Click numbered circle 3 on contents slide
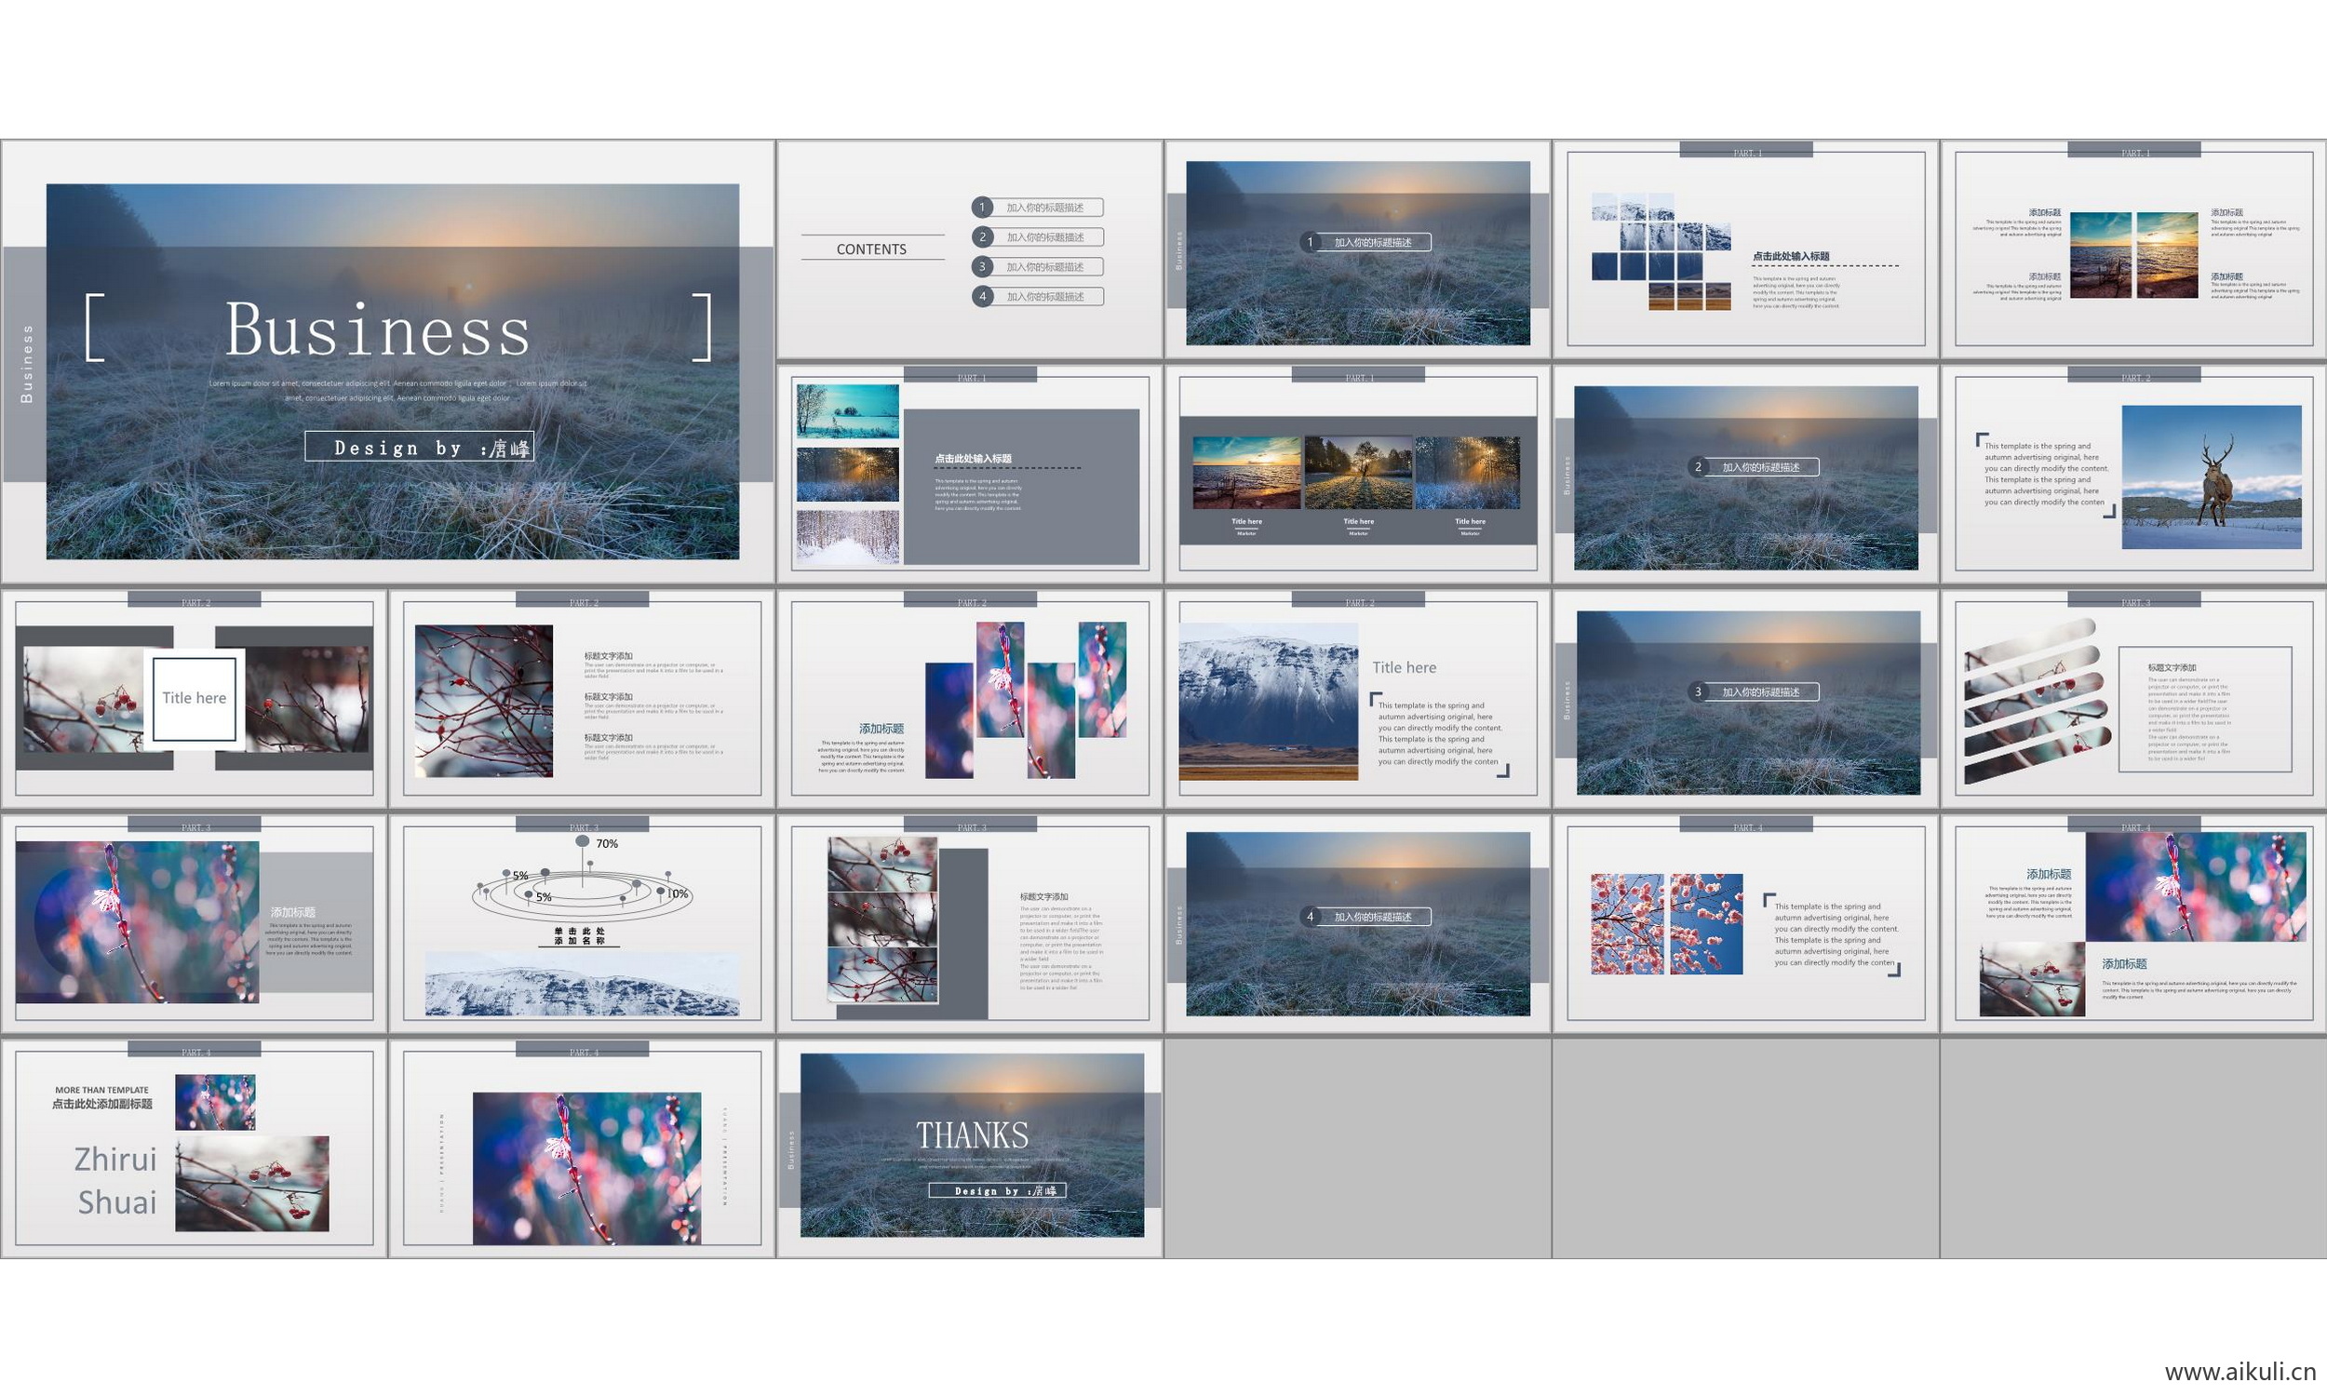The width and height of the screenshot is (2327, 1396). 982,267
